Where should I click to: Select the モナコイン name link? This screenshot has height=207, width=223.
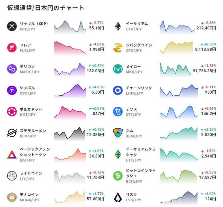29,195
